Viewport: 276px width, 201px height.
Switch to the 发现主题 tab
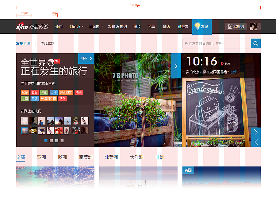point(48,43)
